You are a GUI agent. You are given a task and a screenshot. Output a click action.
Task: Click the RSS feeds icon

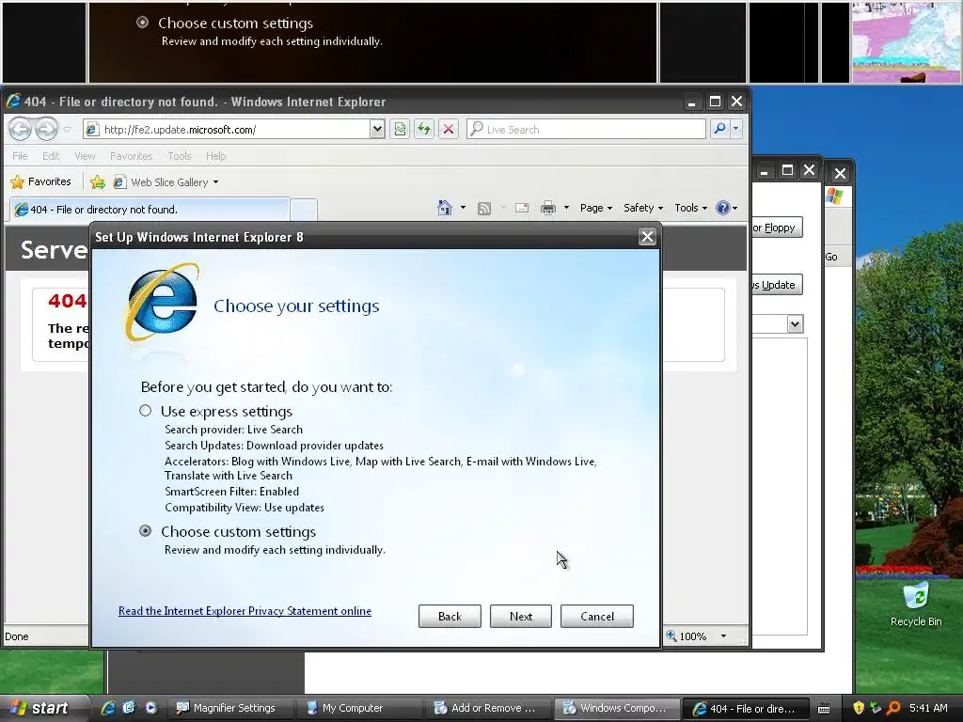coord(484,208)
